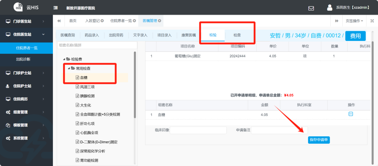Click the 风湿三项 document icon
This screenshot has width=378, height=166.
[77, 87]
